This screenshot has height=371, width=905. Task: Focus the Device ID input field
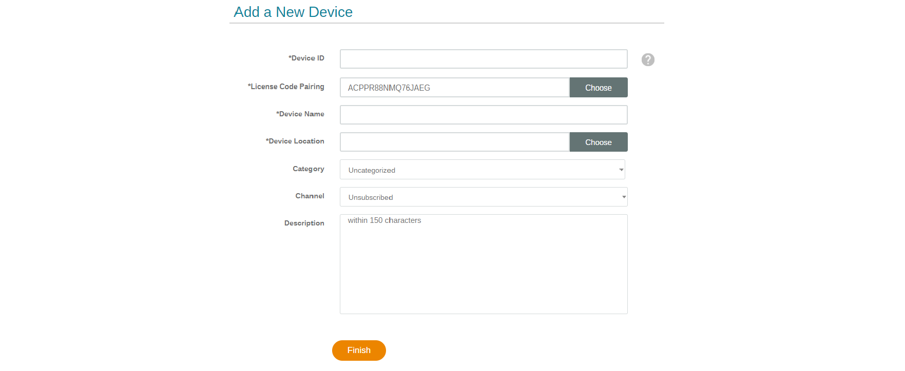[x=483, y=59]
